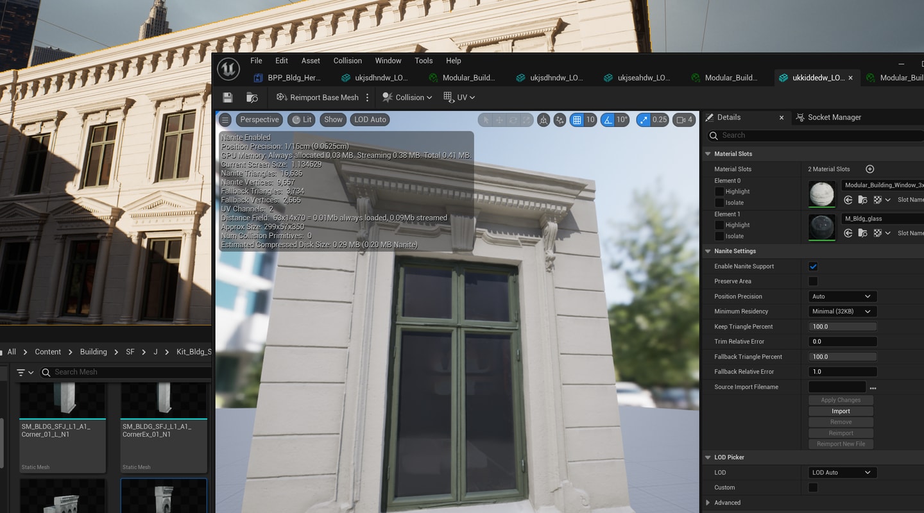Collapse the Material Slots section
The height and width of the screenshot is (513, 924).
[x=708, y=154]
